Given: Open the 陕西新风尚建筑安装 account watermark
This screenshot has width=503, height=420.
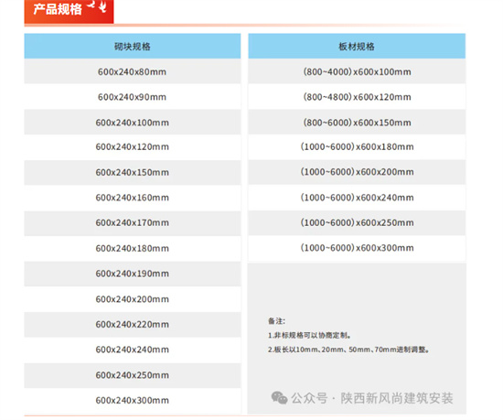Looking at the screenshot, I should 397,398.
